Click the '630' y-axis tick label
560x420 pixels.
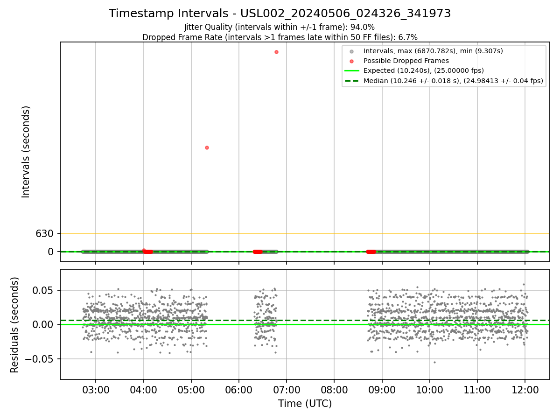[x=45, y=233]
